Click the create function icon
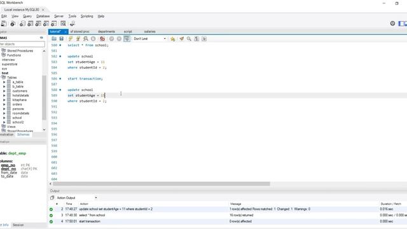Screen dimensions: 407x229 [54, 24]
